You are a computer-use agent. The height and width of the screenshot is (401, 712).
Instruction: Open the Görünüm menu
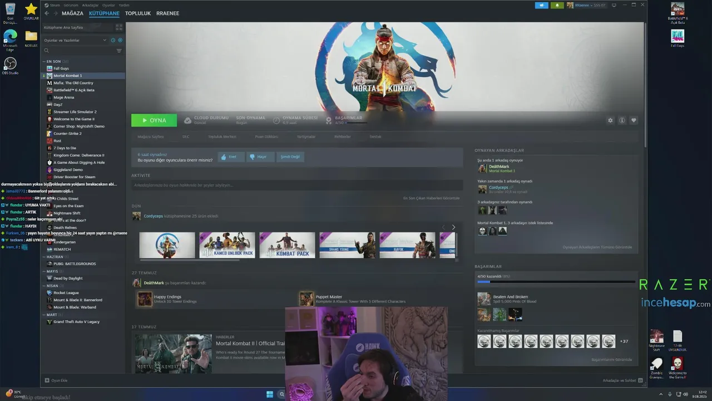pyautogui.click(x=71, y=5)
